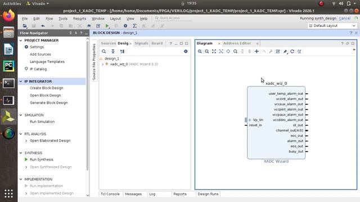Screen dimensions: 360x202
Task: Click the pin icon in diagram toolbar
Action: 285,51
